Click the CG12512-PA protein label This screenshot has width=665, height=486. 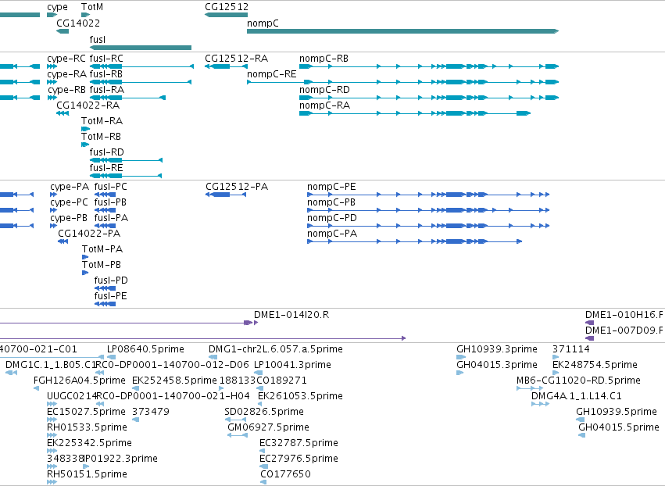tap(237, 187)
